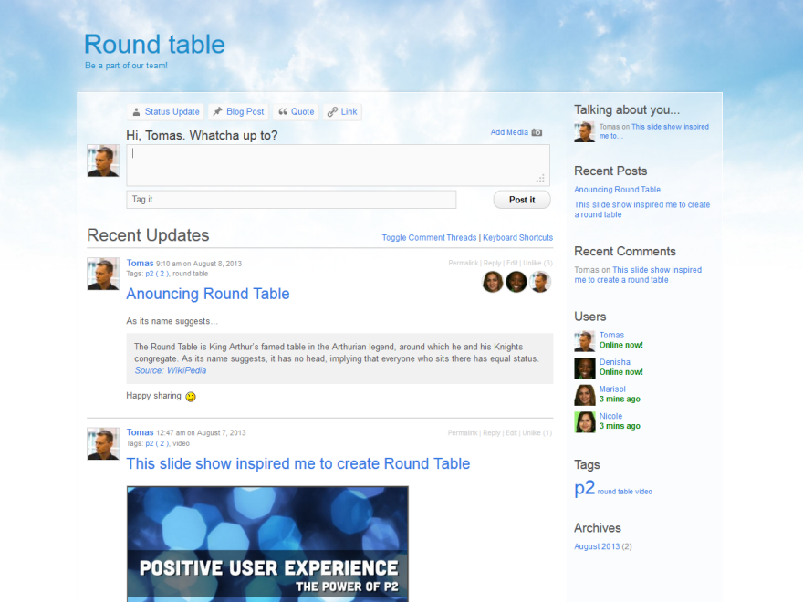Click the smiley emoticon after Happy sharing
Screen dimensions: 803x602
coord(191,397)
